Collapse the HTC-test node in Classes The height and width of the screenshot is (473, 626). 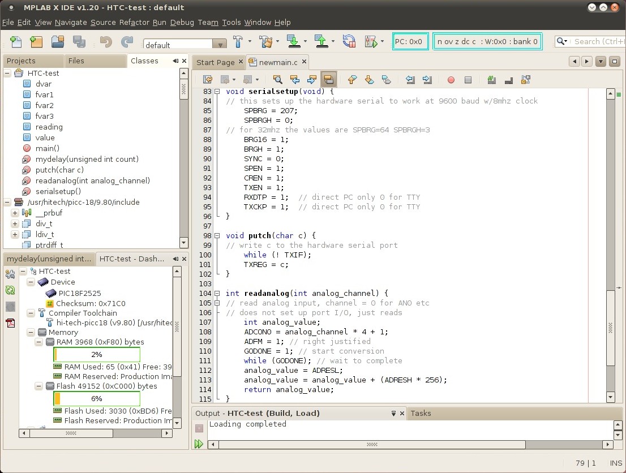7,73
